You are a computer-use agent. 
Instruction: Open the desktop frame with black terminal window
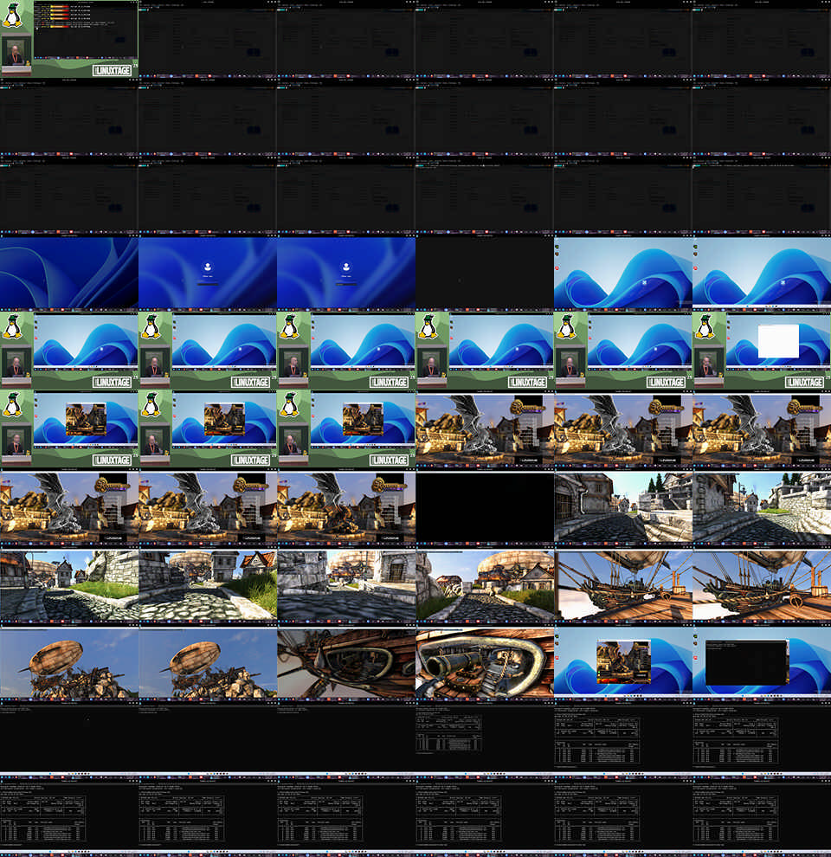pyautogui.click(x=762, y=662)
